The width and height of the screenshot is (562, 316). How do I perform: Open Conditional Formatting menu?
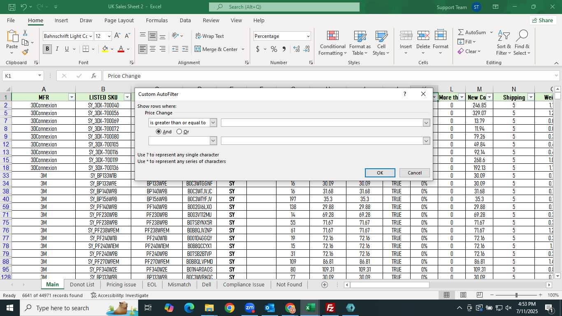point(332,43)
